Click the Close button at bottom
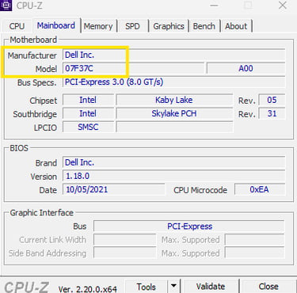 pos(268,287)
